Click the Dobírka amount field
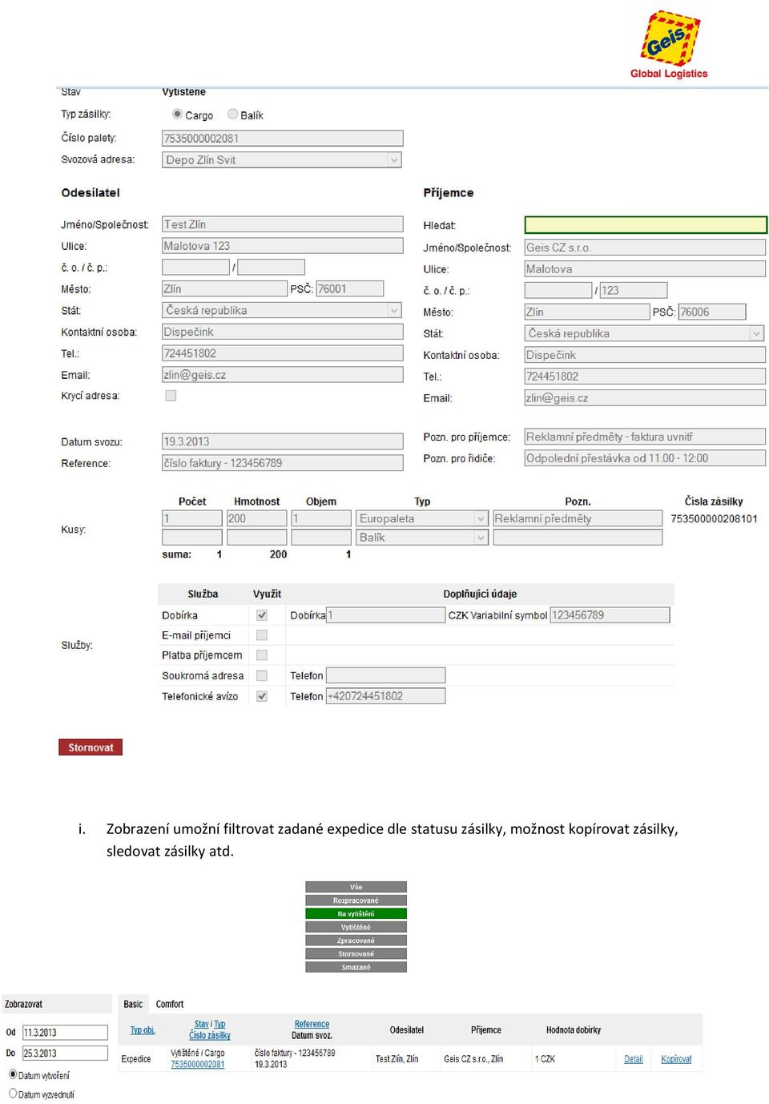The width and height of the screenshot is (769, 1104). click(x=385, y=615)
